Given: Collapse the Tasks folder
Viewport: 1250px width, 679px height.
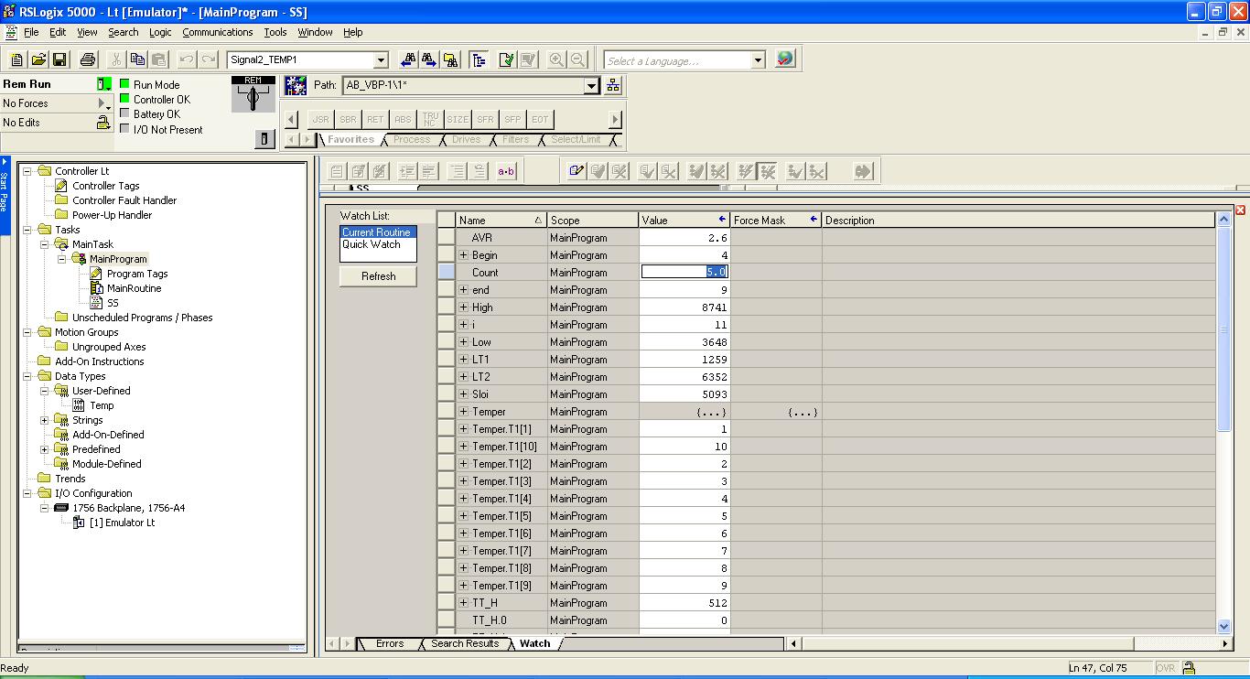Looking at the screenshot, I should point(27,230).
